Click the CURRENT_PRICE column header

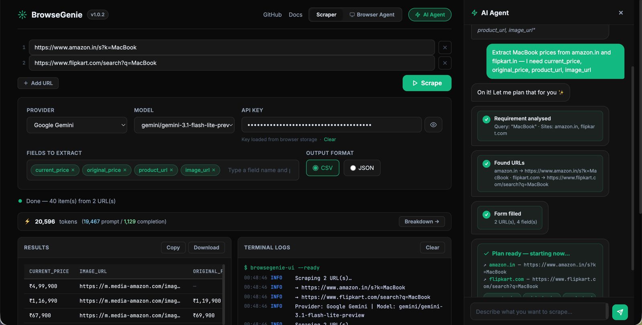pyautogui.click(x=49, y=272)
